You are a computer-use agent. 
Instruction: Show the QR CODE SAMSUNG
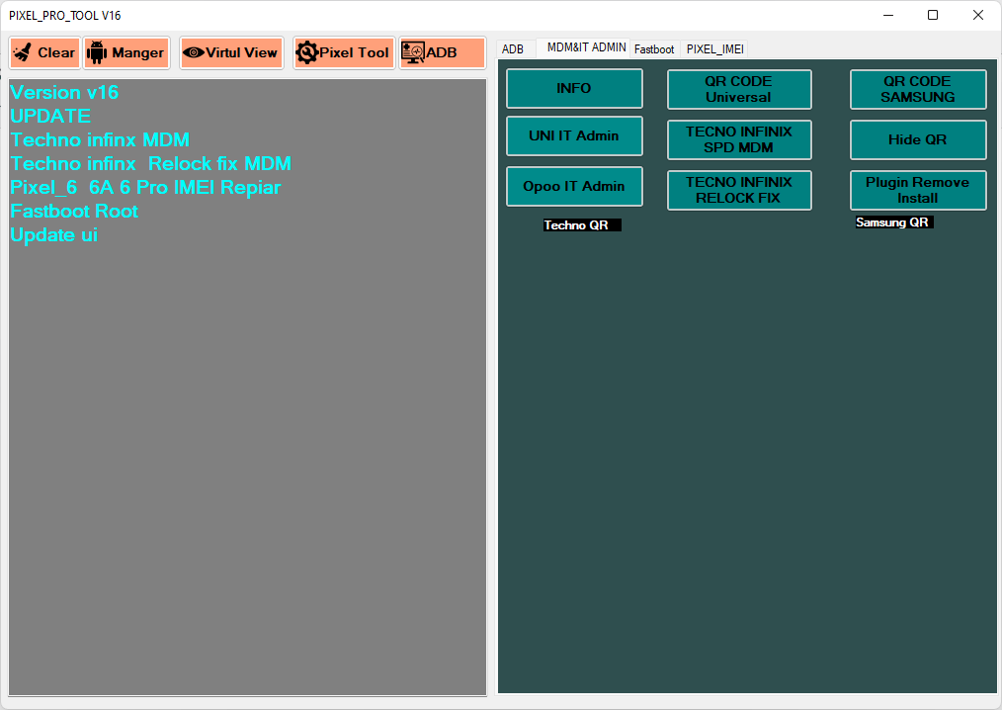coord(918,89)
